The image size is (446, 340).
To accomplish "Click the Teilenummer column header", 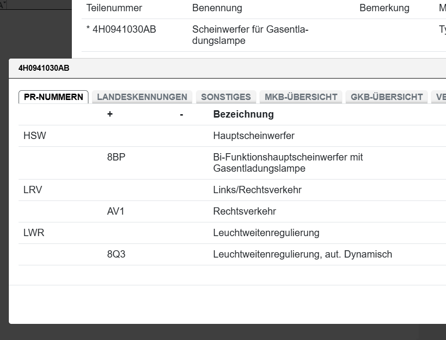I will click(x=114, y=8).
